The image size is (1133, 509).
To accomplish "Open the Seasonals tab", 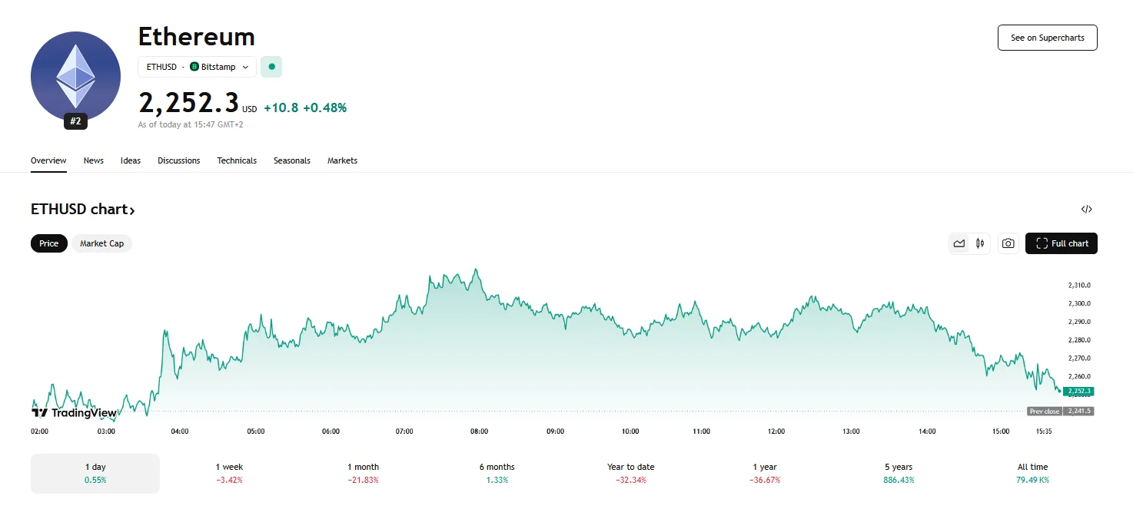I will point(291,160).
